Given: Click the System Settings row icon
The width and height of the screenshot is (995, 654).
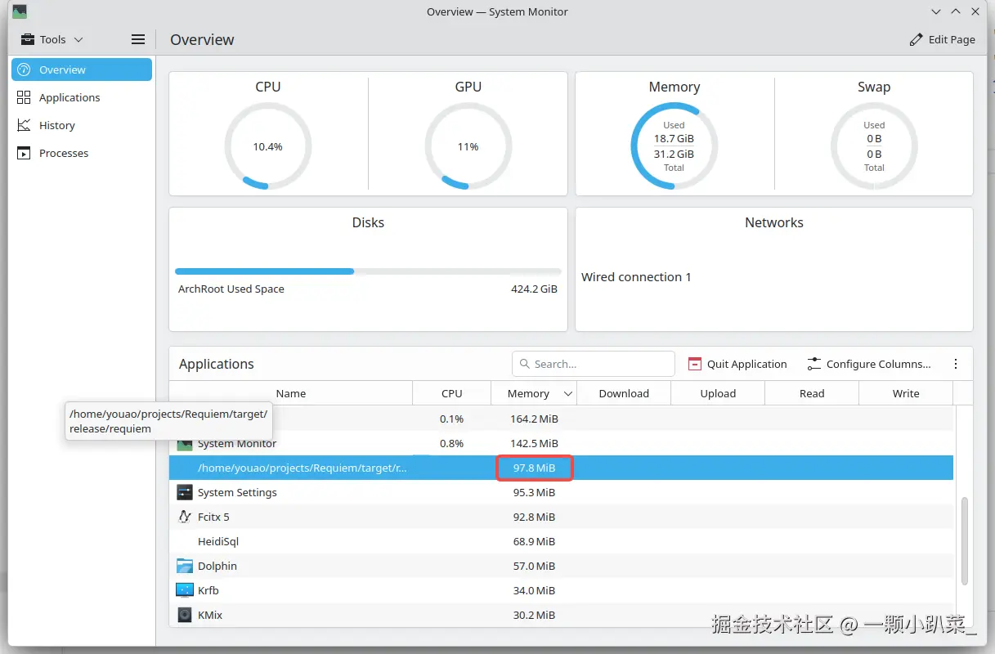Looking at the screenshot, I should [185, 492].
